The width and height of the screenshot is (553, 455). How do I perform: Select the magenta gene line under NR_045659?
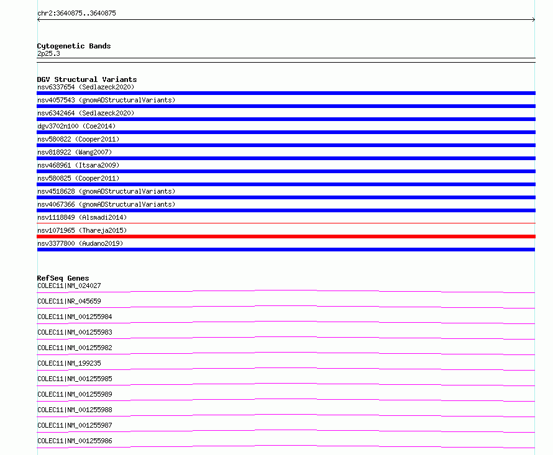click(x=286, y=307)
